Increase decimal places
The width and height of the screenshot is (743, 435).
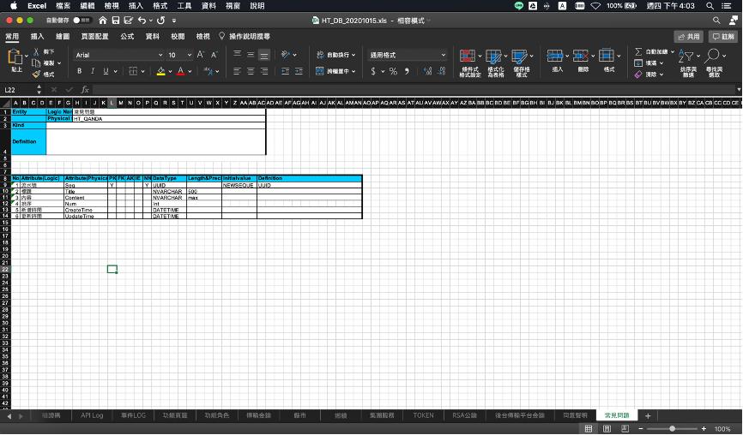pyautogui.click(x=428, y=71)
